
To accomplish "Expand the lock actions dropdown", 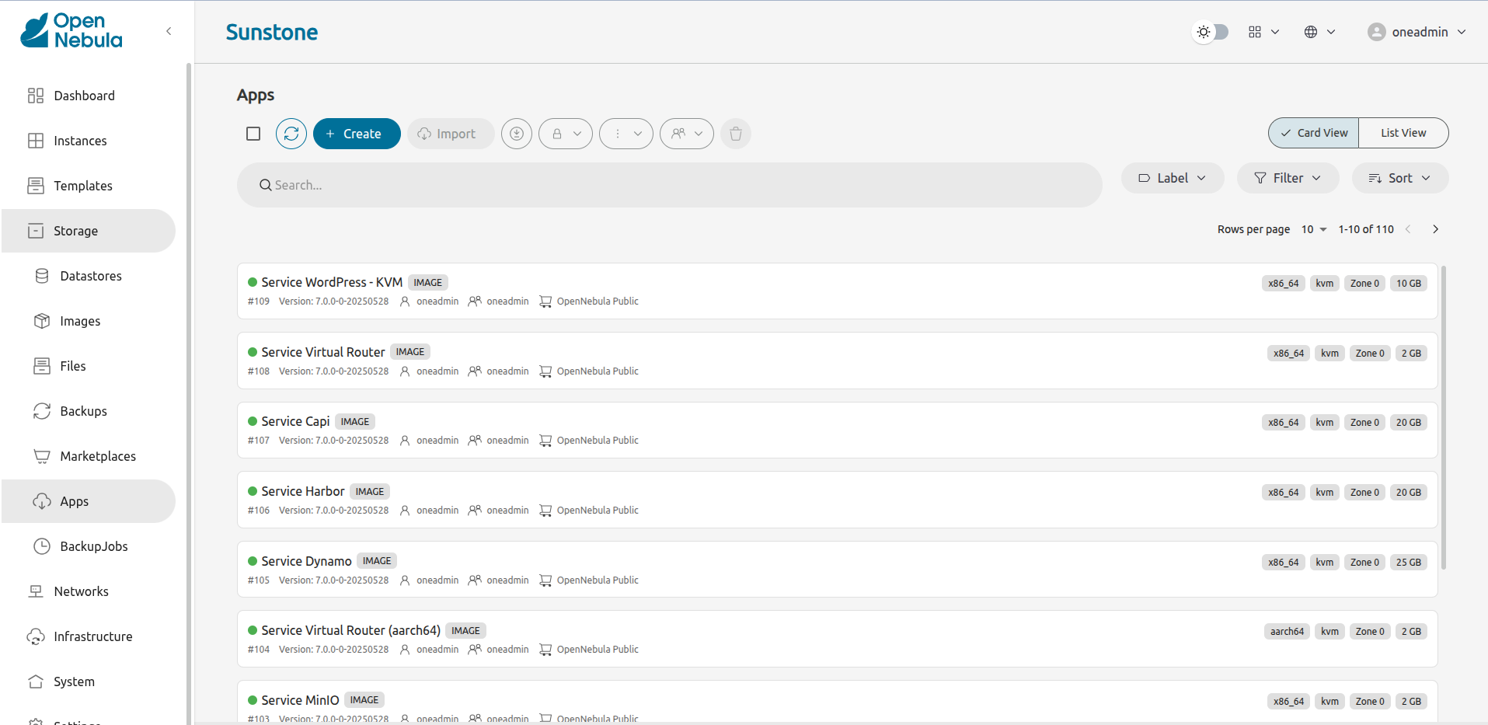I will point(566,134).
